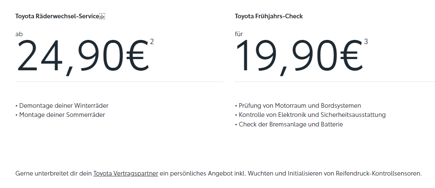This screenshot has width=435, height=188.
Task: Click the 'für' label above 19,90€
Action: (239, 34)
